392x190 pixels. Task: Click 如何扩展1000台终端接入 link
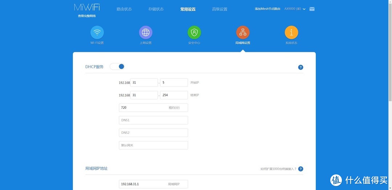click(278, 169)
